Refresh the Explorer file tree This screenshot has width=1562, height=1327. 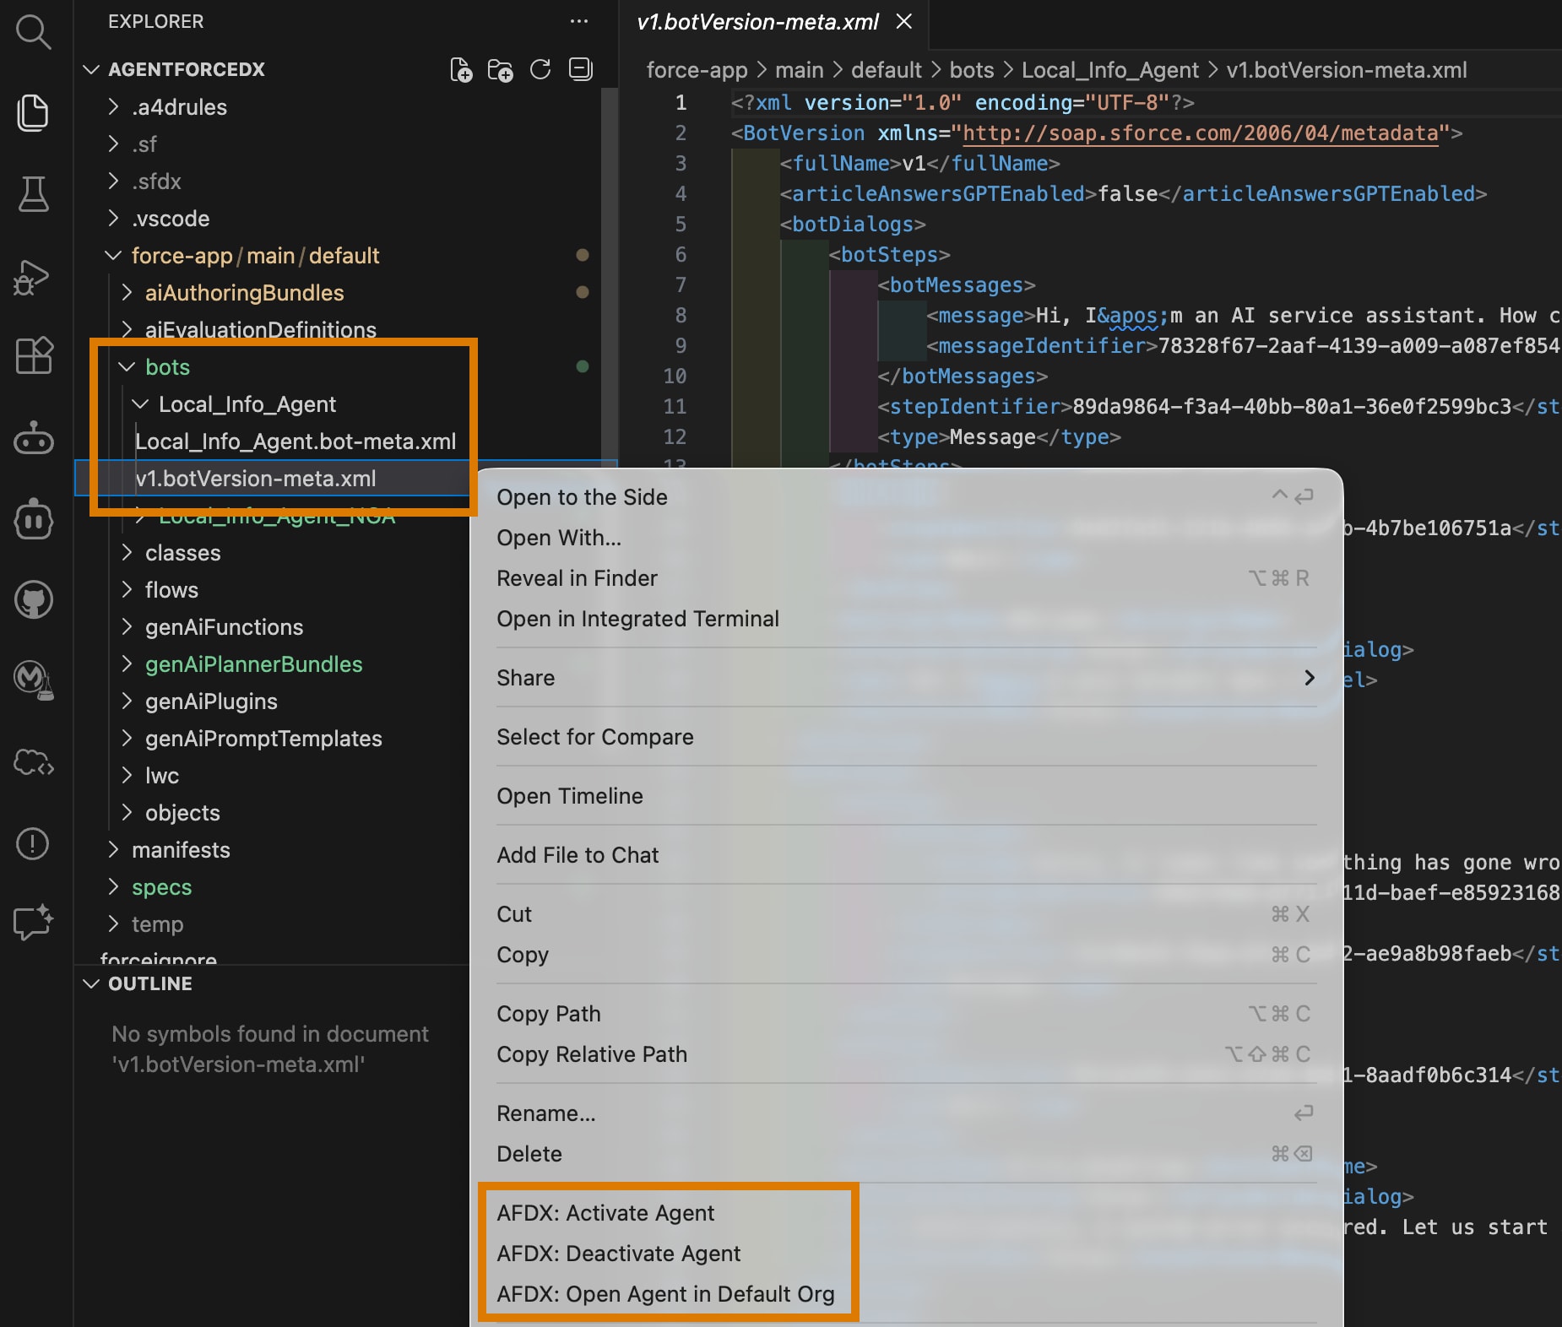pos(540,70)
